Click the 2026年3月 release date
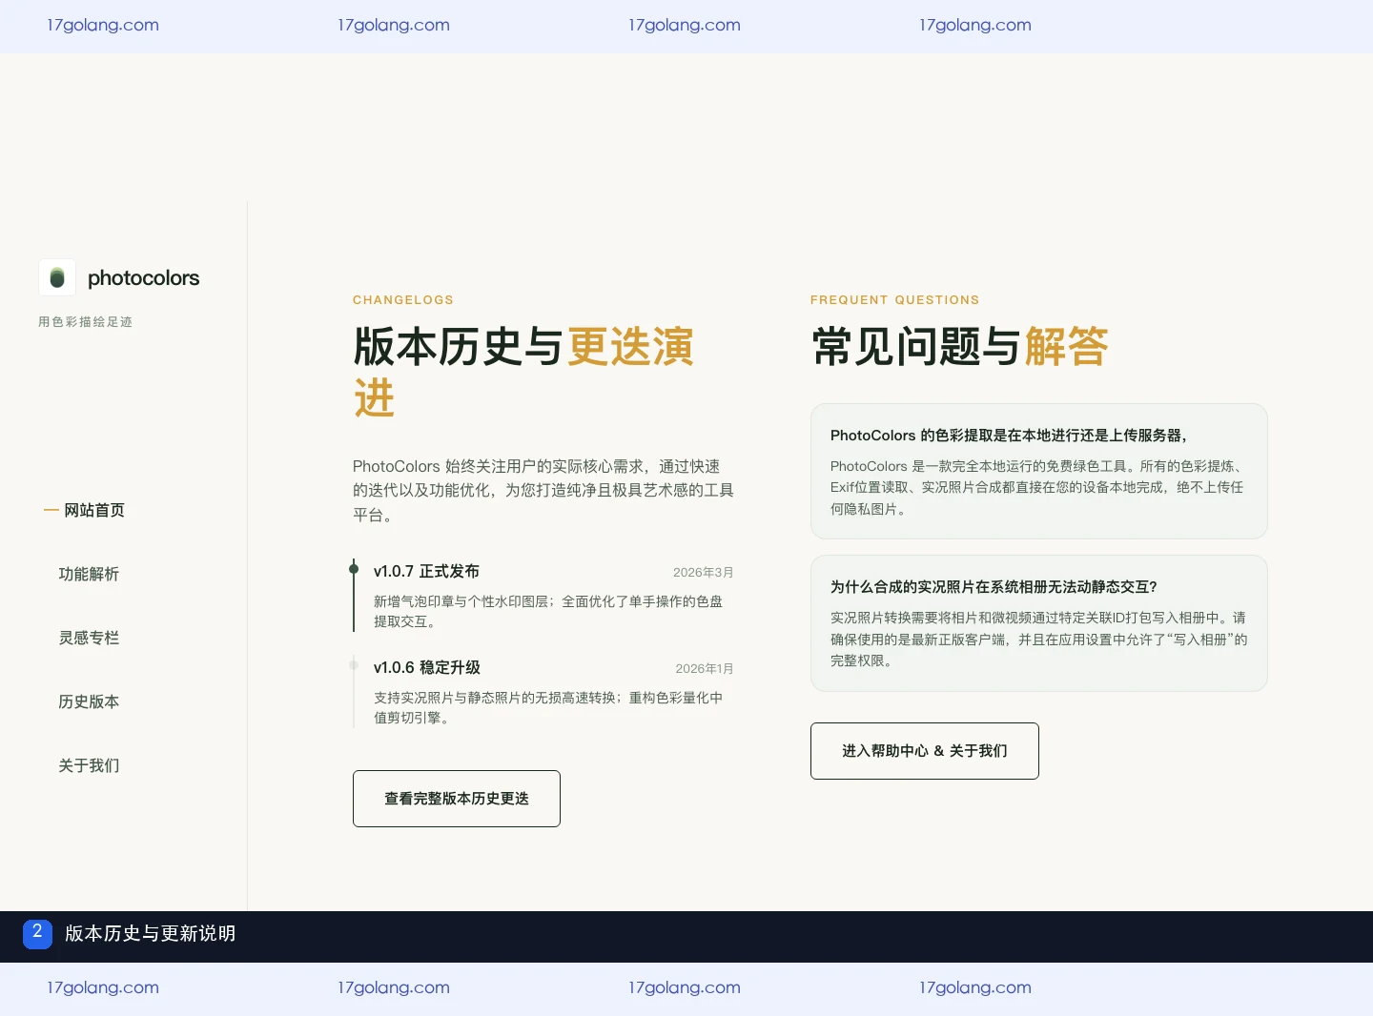1373x1016 pixels. (x=704, y=572)
